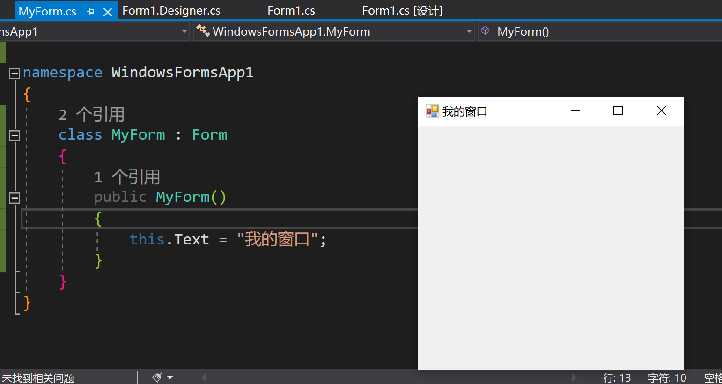Switch to the Form1.cs tab
The height and width of the screenshot is (384, 722).
(x=291, y=11)
